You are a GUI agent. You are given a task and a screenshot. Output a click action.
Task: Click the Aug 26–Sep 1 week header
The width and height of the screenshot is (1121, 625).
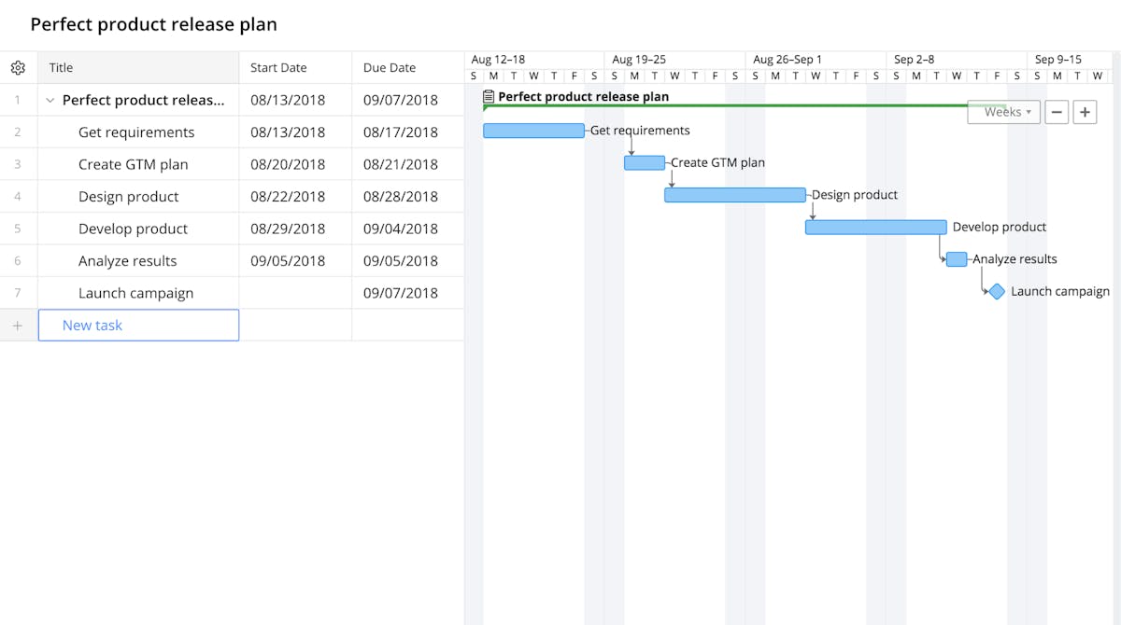(x=786, y=59)
